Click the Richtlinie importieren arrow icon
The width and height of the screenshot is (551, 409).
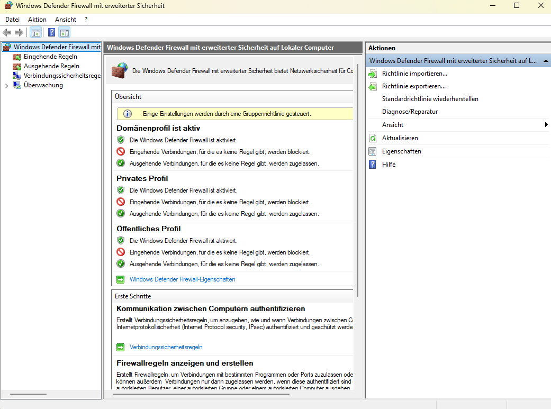pos(373,74)
